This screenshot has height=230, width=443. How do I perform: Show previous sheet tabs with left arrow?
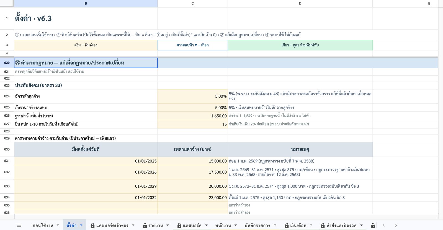[384, 225]
